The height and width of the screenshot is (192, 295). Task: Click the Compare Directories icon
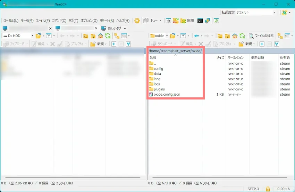point(168,21)
